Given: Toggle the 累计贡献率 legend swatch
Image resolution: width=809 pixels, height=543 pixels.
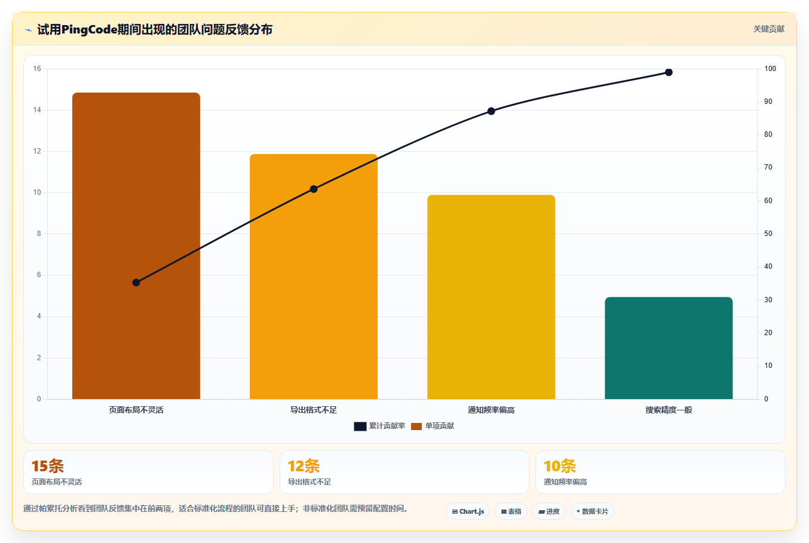Looking at the screenshot, I should pyautogui.click(x=360, y=426).
